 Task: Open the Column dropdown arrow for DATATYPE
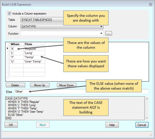click(x=101, y=27)
